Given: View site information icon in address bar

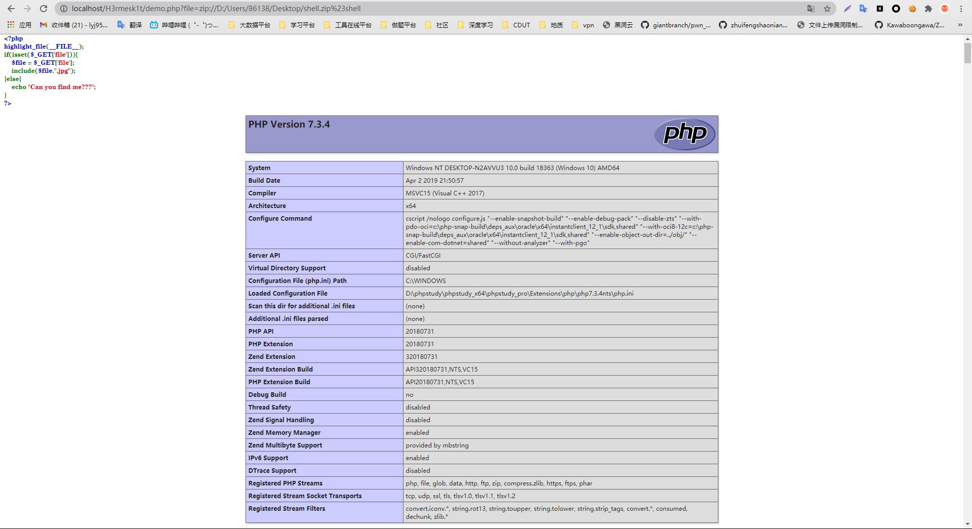Looking at the screenshot, I should click(x=64, y=9).
